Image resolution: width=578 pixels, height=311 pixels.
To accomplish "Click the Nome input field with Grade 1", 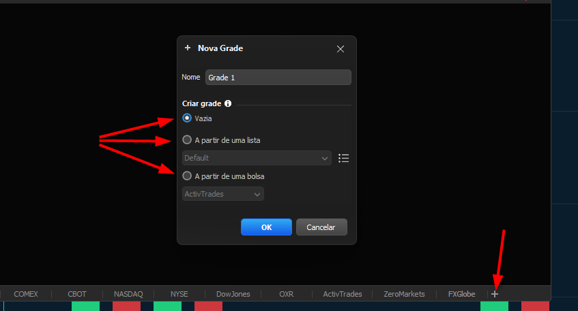I will pyautogui.click(x=278, y=77).
